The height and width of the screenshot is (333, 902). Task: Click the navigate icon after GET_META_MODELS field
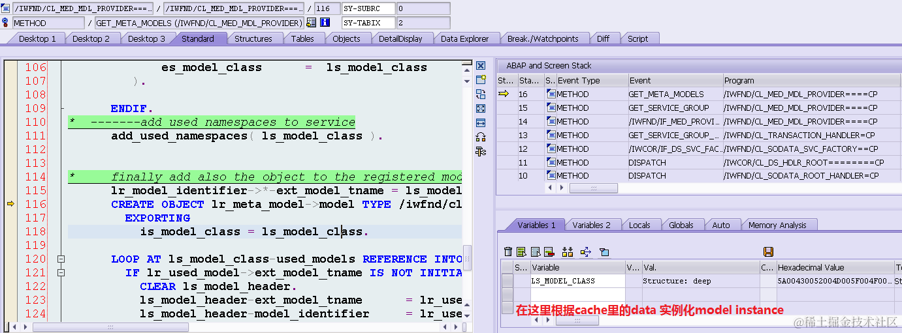click(x=311, y=23)
